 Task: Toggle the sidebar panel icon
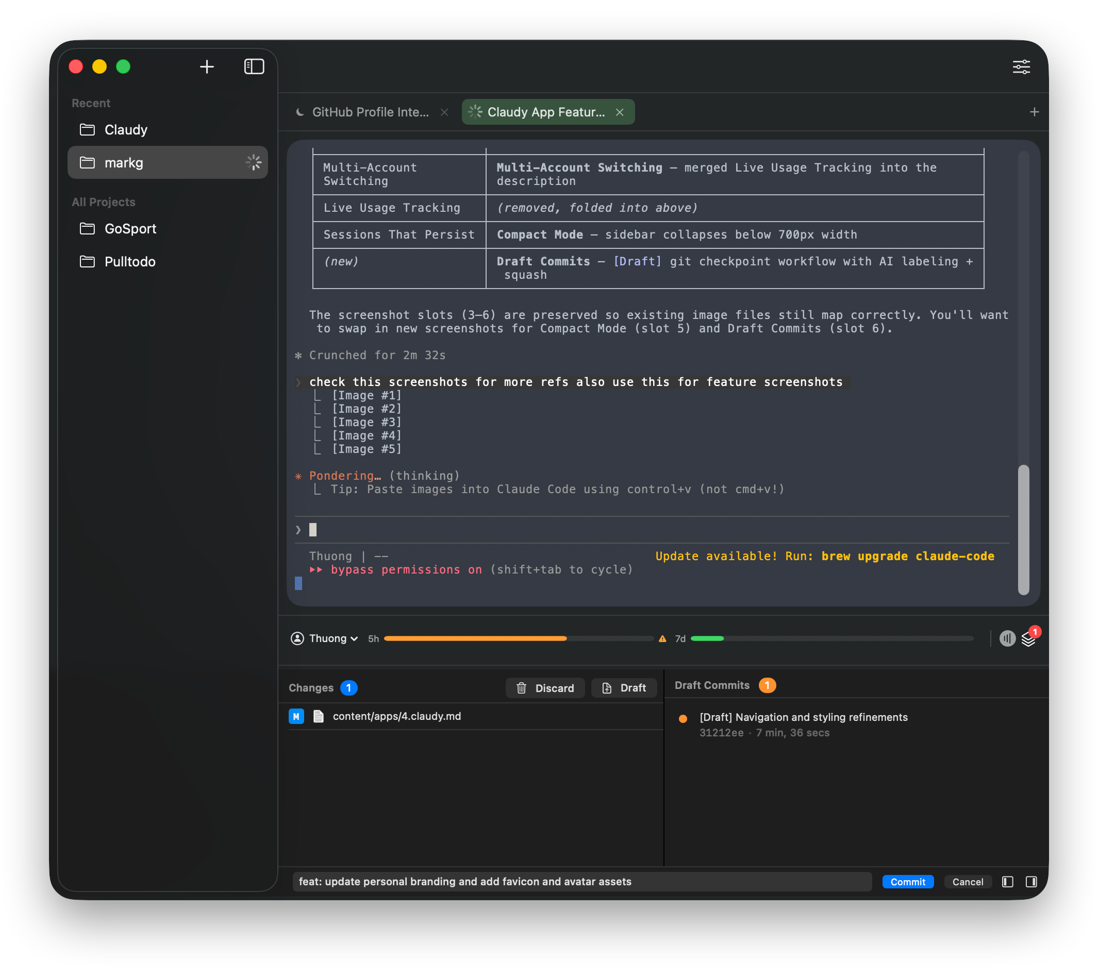click(254, 66)
